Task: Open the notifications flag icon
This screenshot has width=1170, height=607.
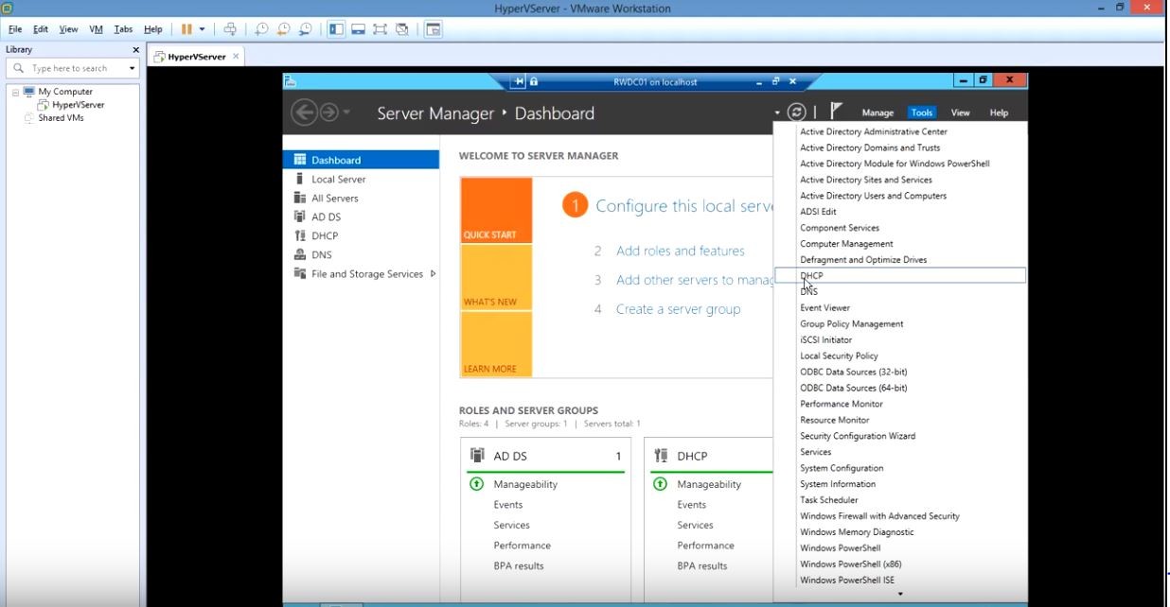Action: pos(836,112)
